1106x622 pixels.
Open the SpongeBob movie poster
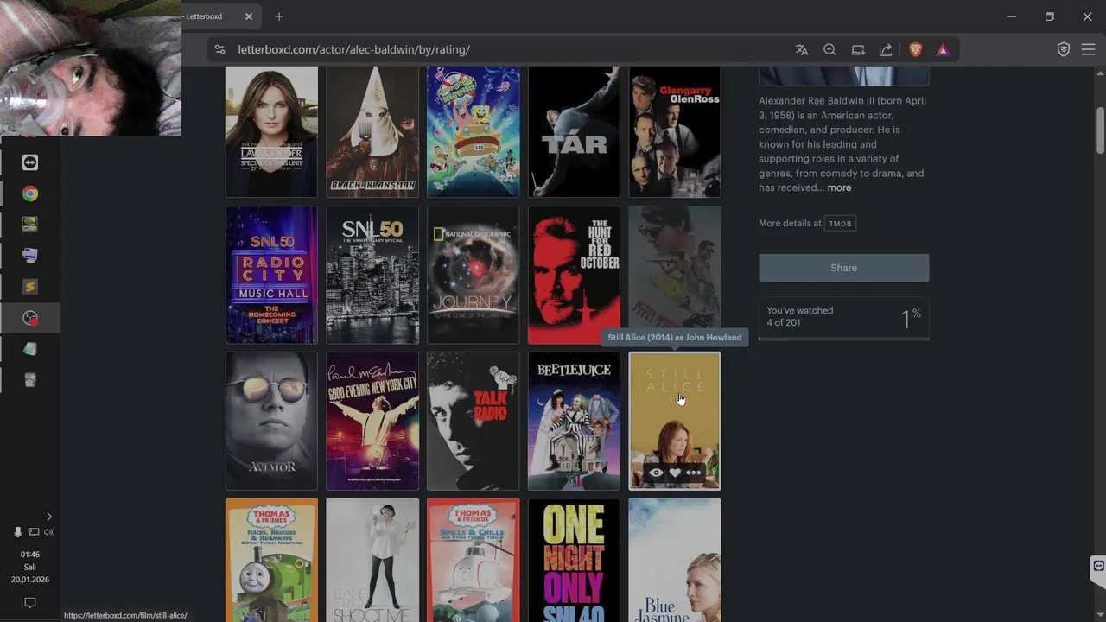pos(474,132)
